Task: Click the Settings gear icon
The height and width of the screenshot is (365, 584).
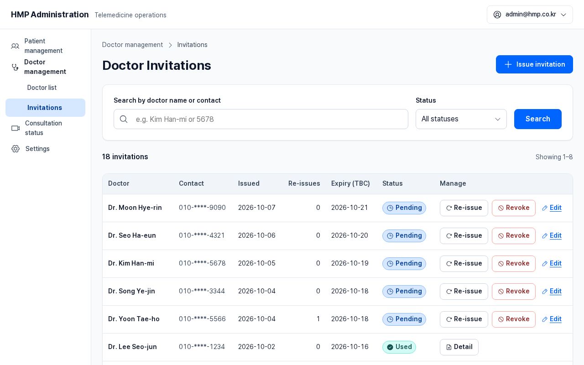Action: [x=16, y=149]
